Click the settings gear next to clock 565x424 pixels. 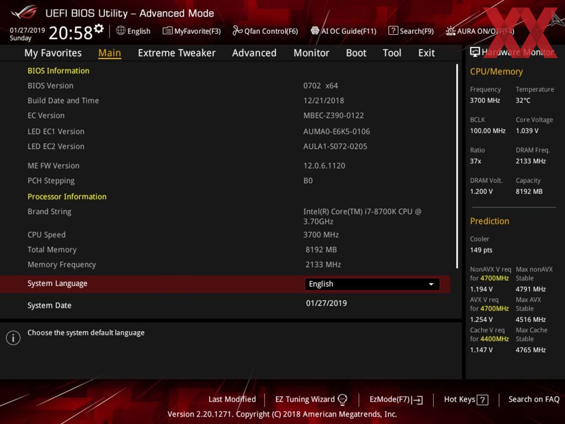(x=99, y=28)
